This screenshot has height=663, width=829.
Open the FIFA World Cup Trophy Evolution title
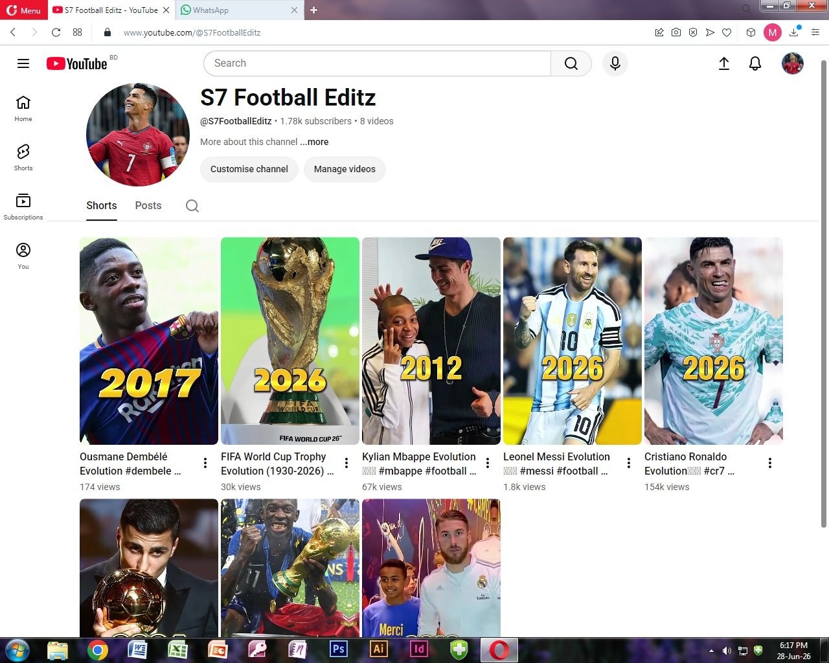pos(277,464)
